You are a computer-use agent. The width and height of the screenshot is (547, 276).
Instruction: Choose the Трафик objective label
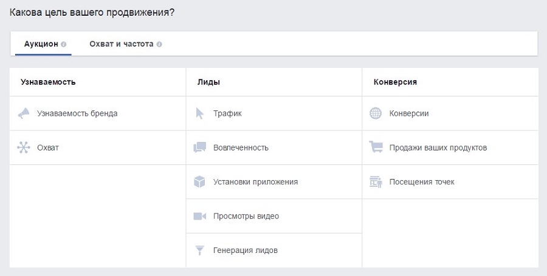(x=227, y=113)
